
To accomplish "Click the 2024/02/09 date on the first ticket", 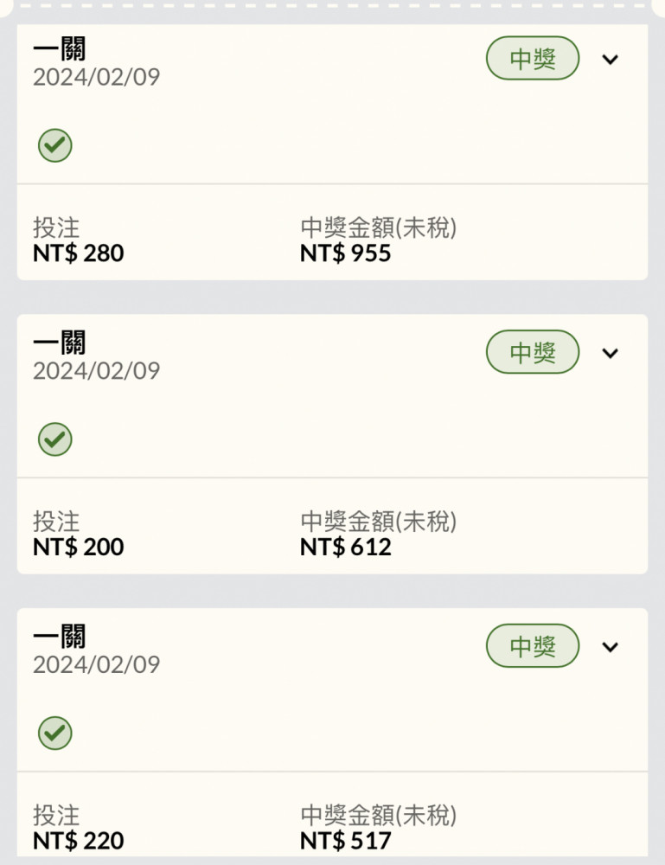I will 97,77.
